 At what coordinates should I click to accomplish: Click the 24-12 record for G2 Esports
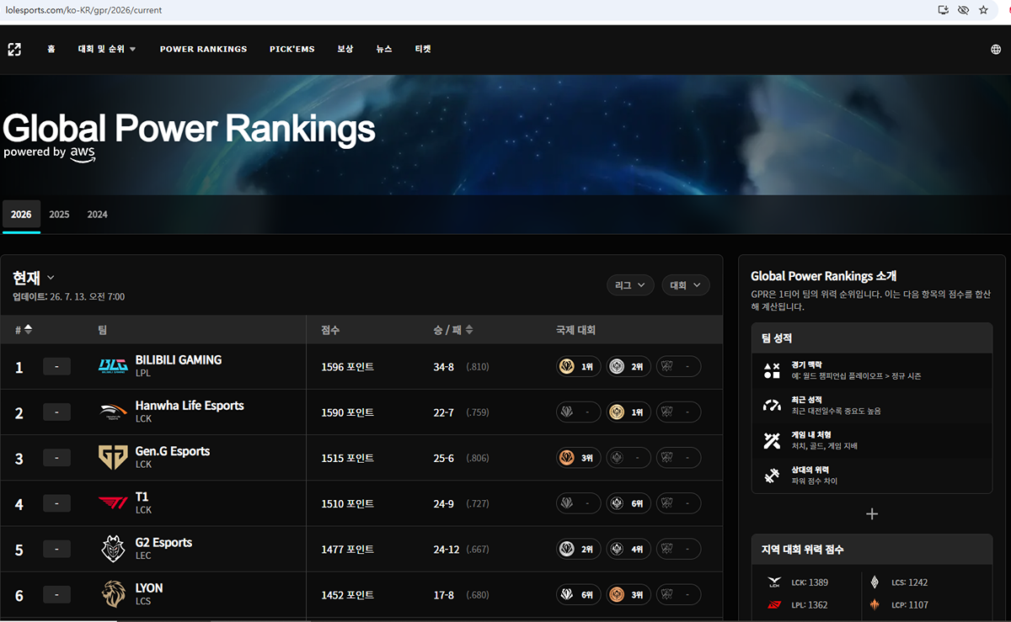447,550
